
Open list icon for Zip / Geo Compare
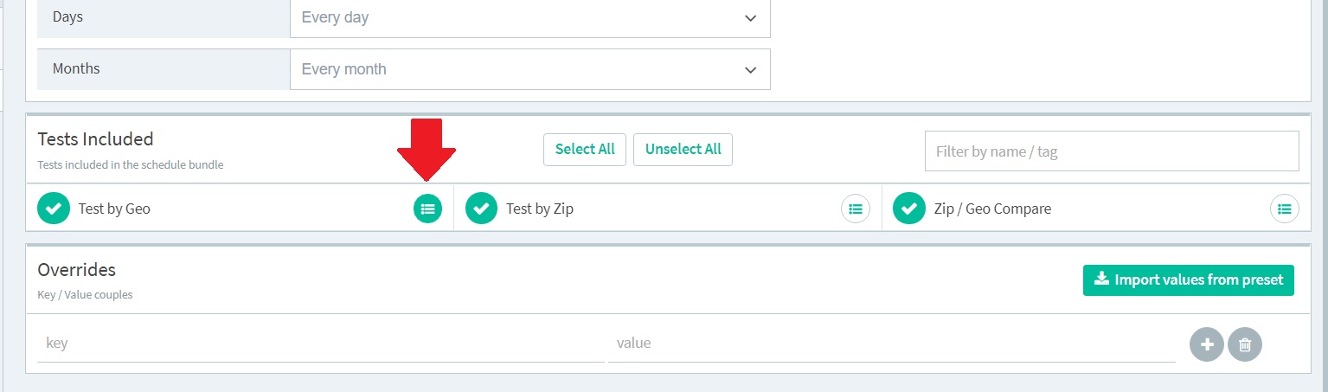pos(1284,209)
